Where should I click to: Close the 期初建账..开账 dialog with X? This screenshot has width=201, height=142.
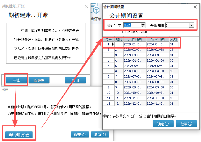[86, 6]
